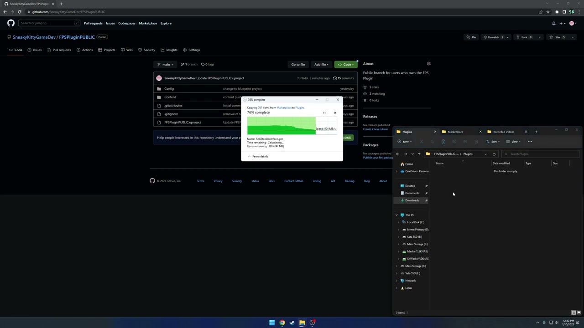Open the Star options dropdown arrow
Image resolution: width=584 pixels, height=328 pixels.
coord(573,37)
